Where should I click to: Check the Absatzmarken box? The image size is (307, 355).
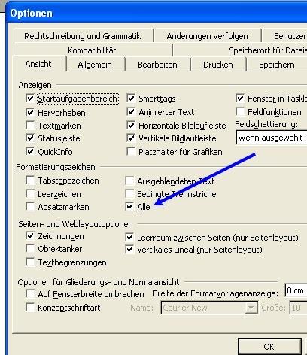tap(30, 207)
